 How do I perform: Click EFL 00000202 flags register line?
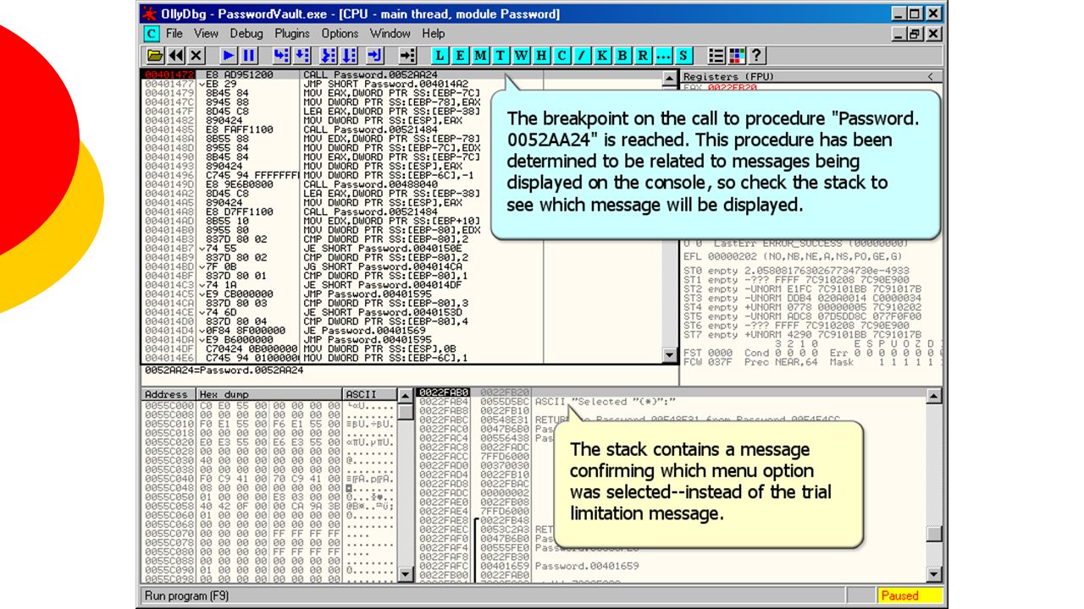792,256
